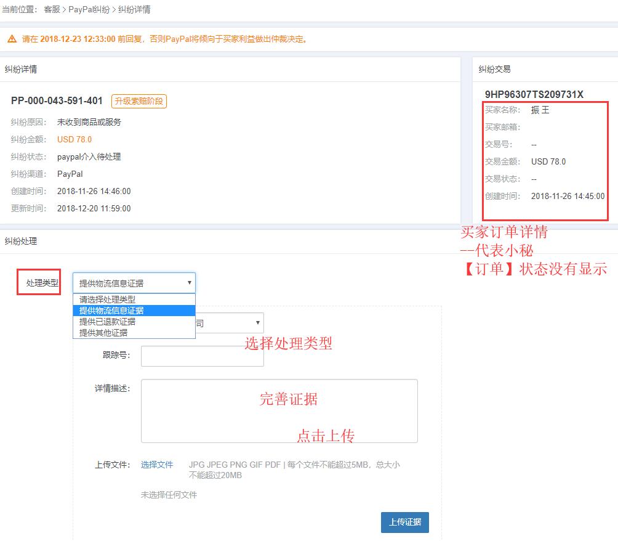The width and height of the screenshot is (618, 541).
Task: Click the 纠纷处理 section header
Action: (21, 241)
